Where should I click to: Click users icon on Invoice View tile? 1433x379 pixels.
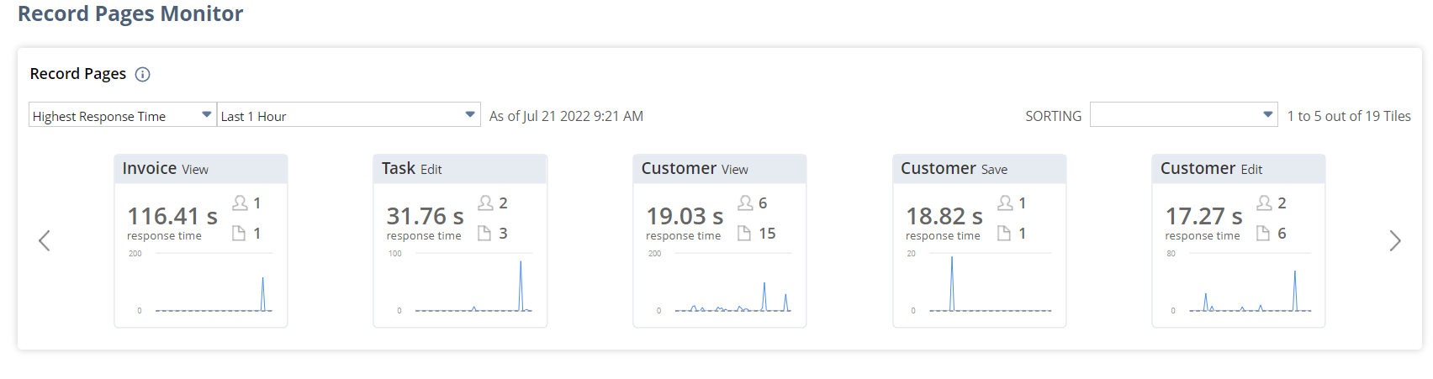pyautogui.click(x=240, y=203)
